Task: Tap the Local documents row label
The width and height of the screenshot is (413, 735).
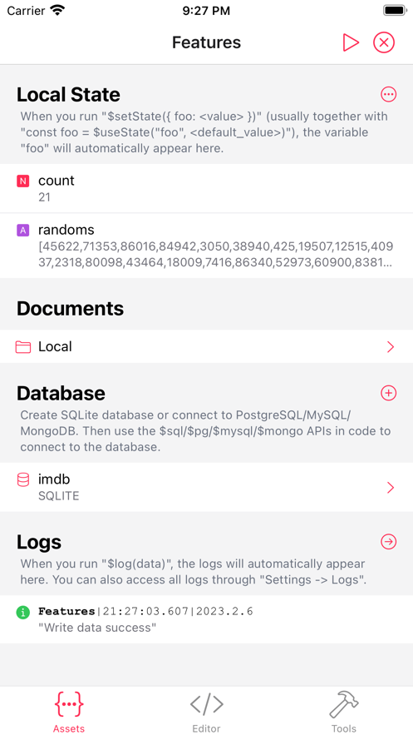Action: [x=55, y=347]
